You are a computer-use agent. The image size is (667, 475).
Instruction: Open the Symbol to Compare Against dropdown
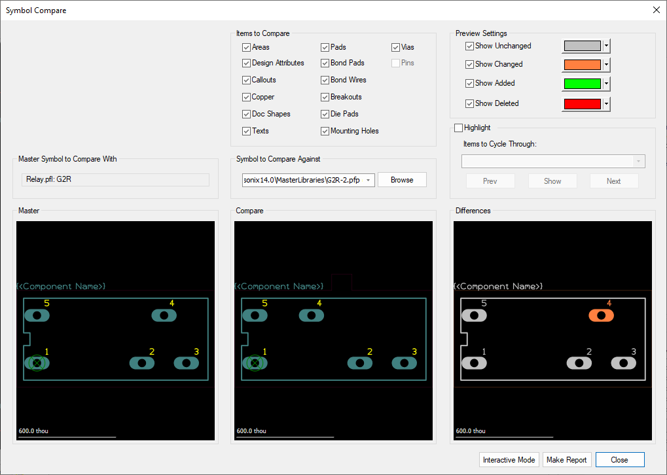[x=368, y=180]
